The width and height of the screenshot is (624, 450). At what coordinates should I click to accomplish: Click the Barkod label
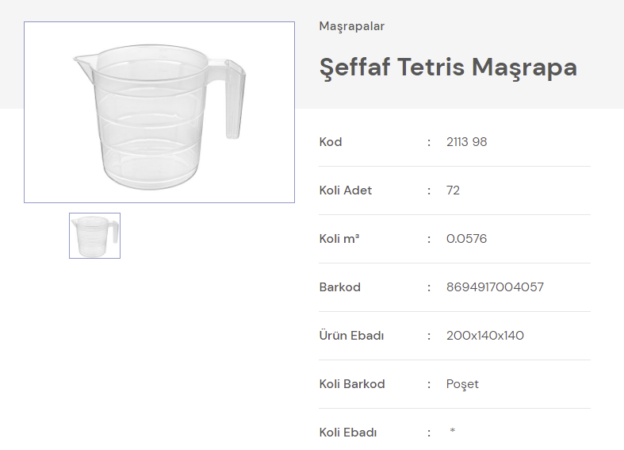[339, 287]
